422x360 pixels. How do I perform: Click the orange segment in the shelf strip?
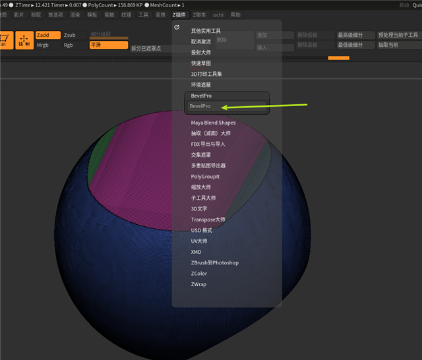click(x=338, y=58)
